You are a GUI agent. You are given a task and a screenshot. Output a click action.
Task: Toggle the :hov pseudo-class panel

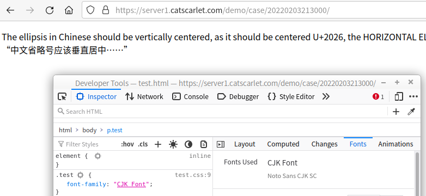coord(127,144)
